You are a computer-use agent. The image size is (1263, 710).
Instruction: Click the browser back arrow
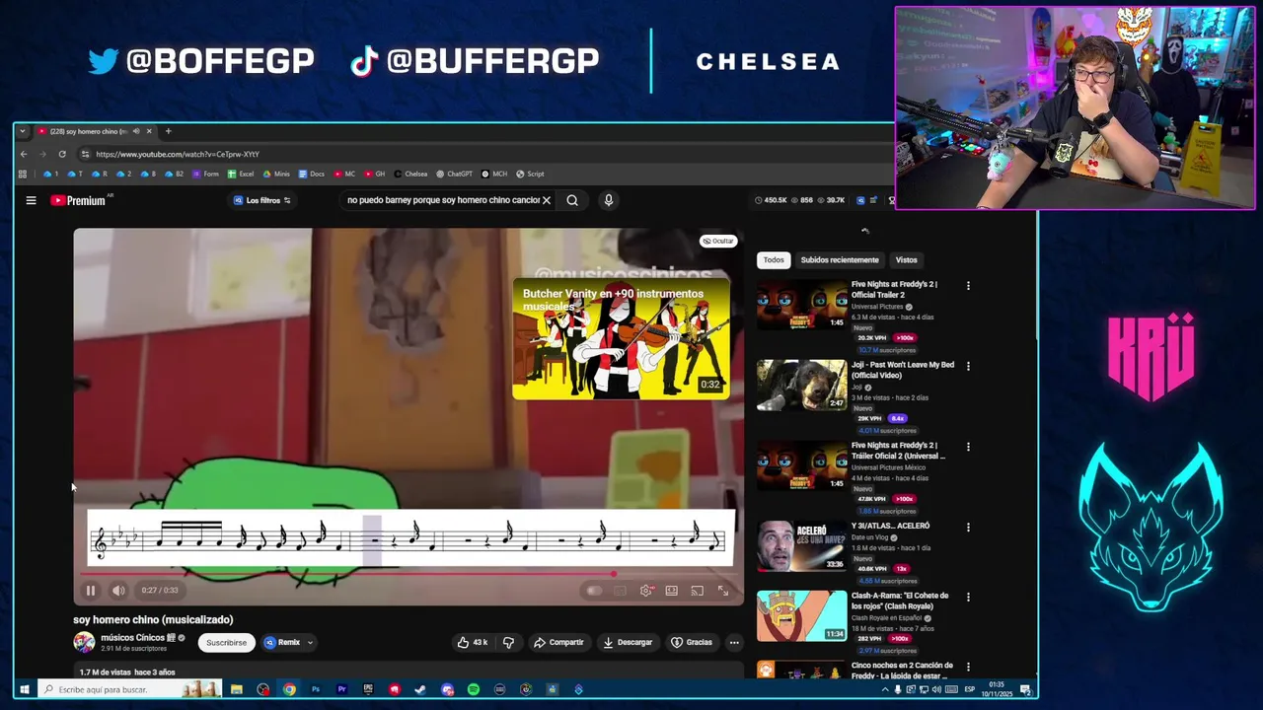24,154
